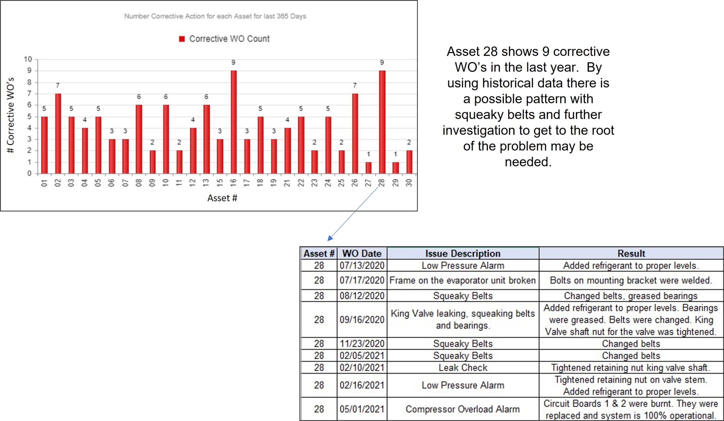The height and width of the screenshot is (421, 724).
Task: Select the short bar for asset 29
Action: (396, 168)
